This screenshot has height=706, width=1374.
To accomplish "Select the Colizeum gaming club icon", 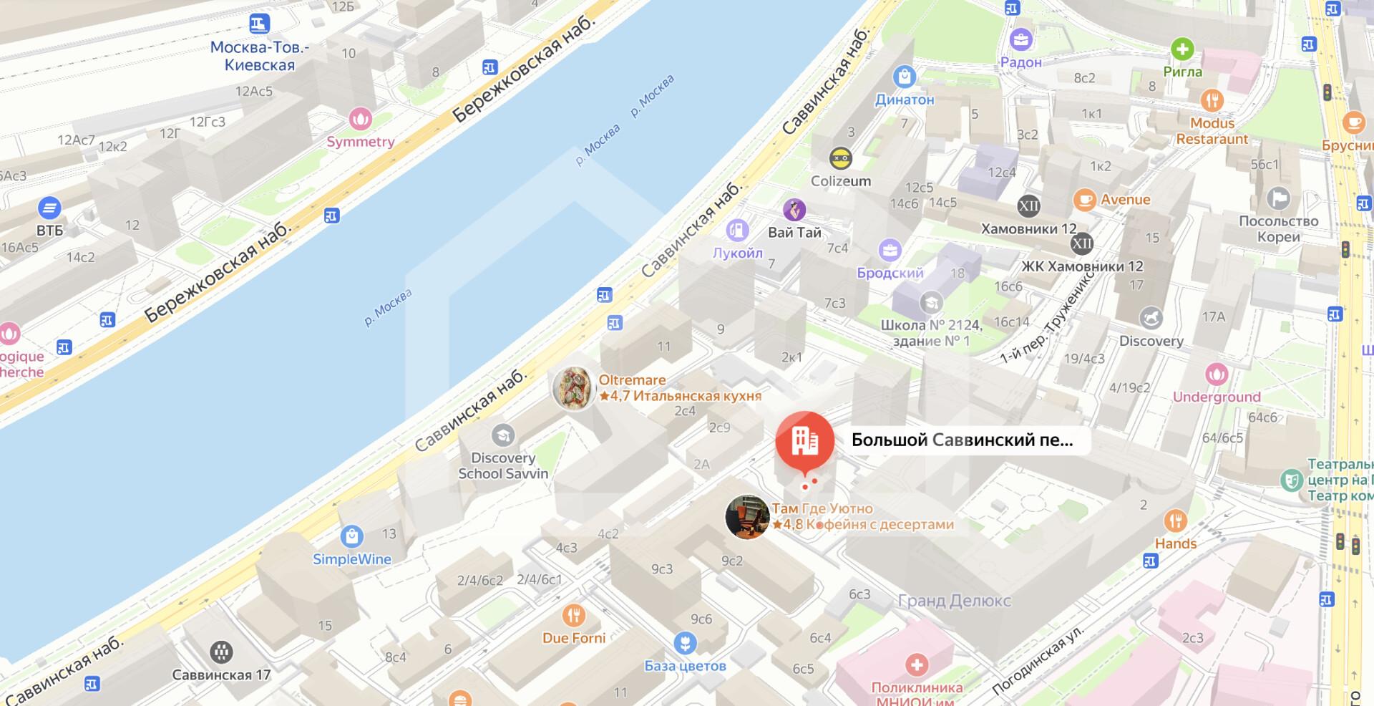I will click(840, 158).
